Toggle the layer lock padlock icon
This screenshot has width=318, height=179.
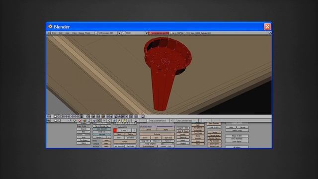point(81,116)
